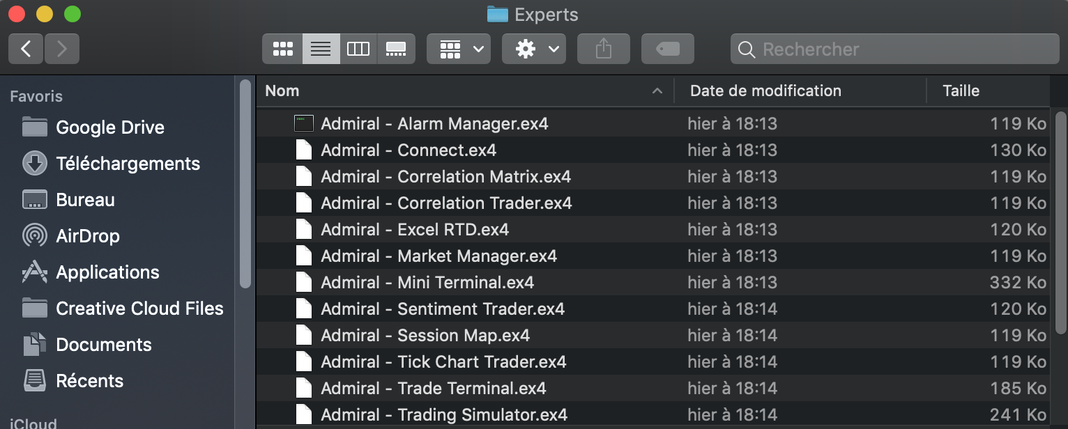Click the Edit Tags toolbar button
The image size is (1068, 429).
[668, 49]
